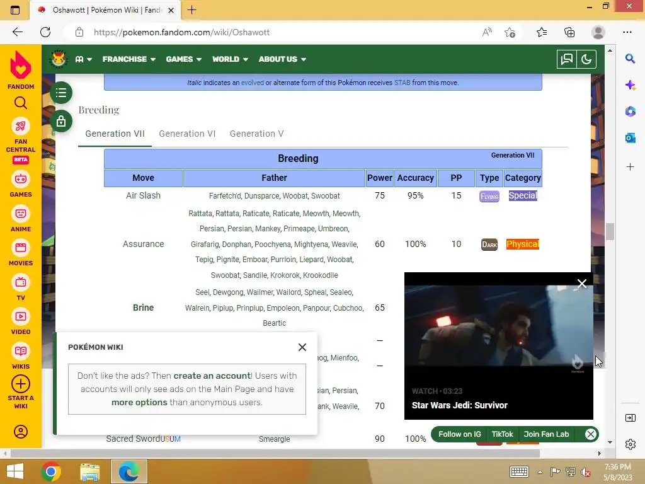Screen dimensions: 645x484
Task: Click browser Read aloud icon
Action: click(x=487, y=32)
